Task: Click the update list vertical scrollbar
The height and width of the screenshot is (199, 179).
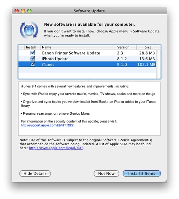Action: pyautogui.click(x=158, y=64)
